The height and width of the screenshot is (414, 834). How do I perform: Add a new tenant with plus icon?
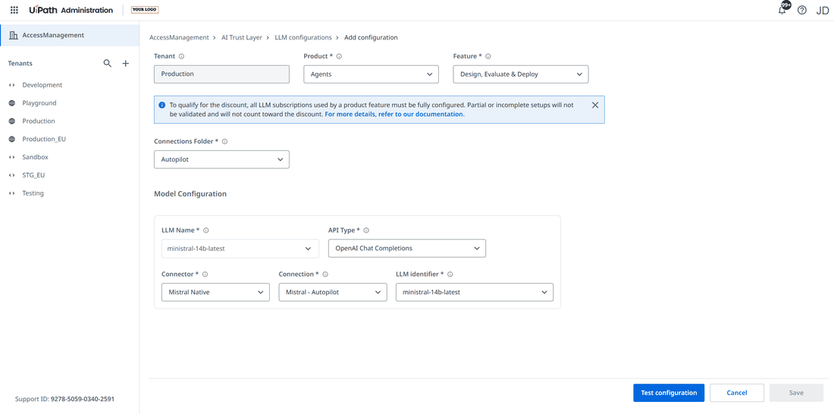pos(126,64)
